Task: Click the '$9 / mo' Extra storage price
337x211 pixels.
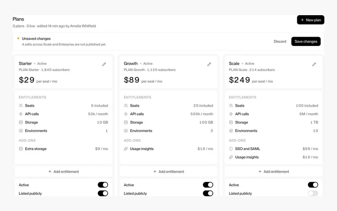Action: tap(102, 149)
